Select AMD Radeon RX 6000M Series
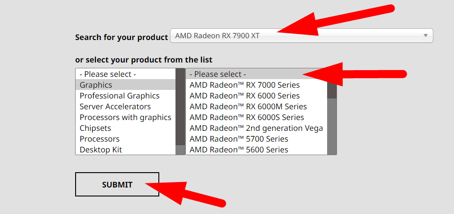The image size is (454, 214). click(256, 107)
